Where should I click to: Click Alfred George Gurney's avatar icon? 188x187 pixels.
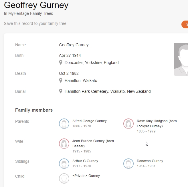tap(64, 124)
